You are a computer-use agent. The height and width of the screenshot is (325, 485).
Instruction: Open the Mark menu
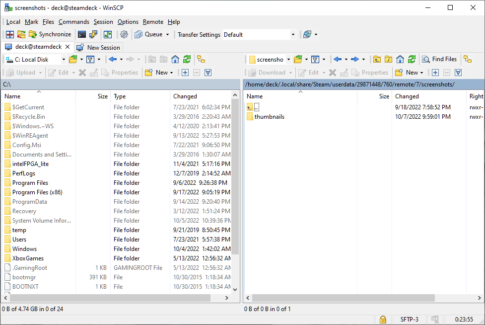(31, 22)
